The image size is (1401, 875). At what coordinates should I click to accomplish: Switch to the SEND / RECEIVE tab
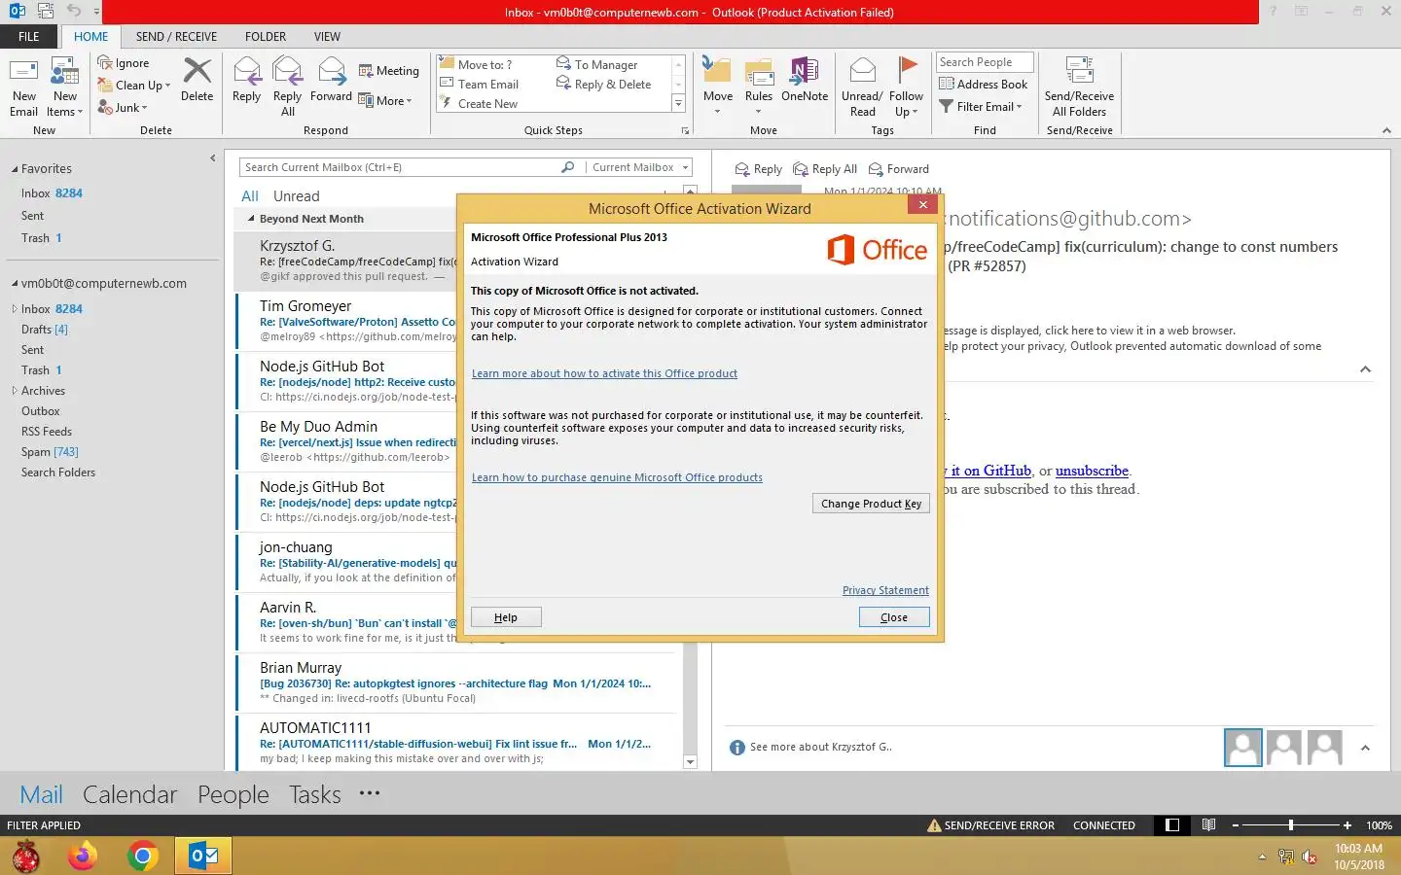(x=176, y=37)
